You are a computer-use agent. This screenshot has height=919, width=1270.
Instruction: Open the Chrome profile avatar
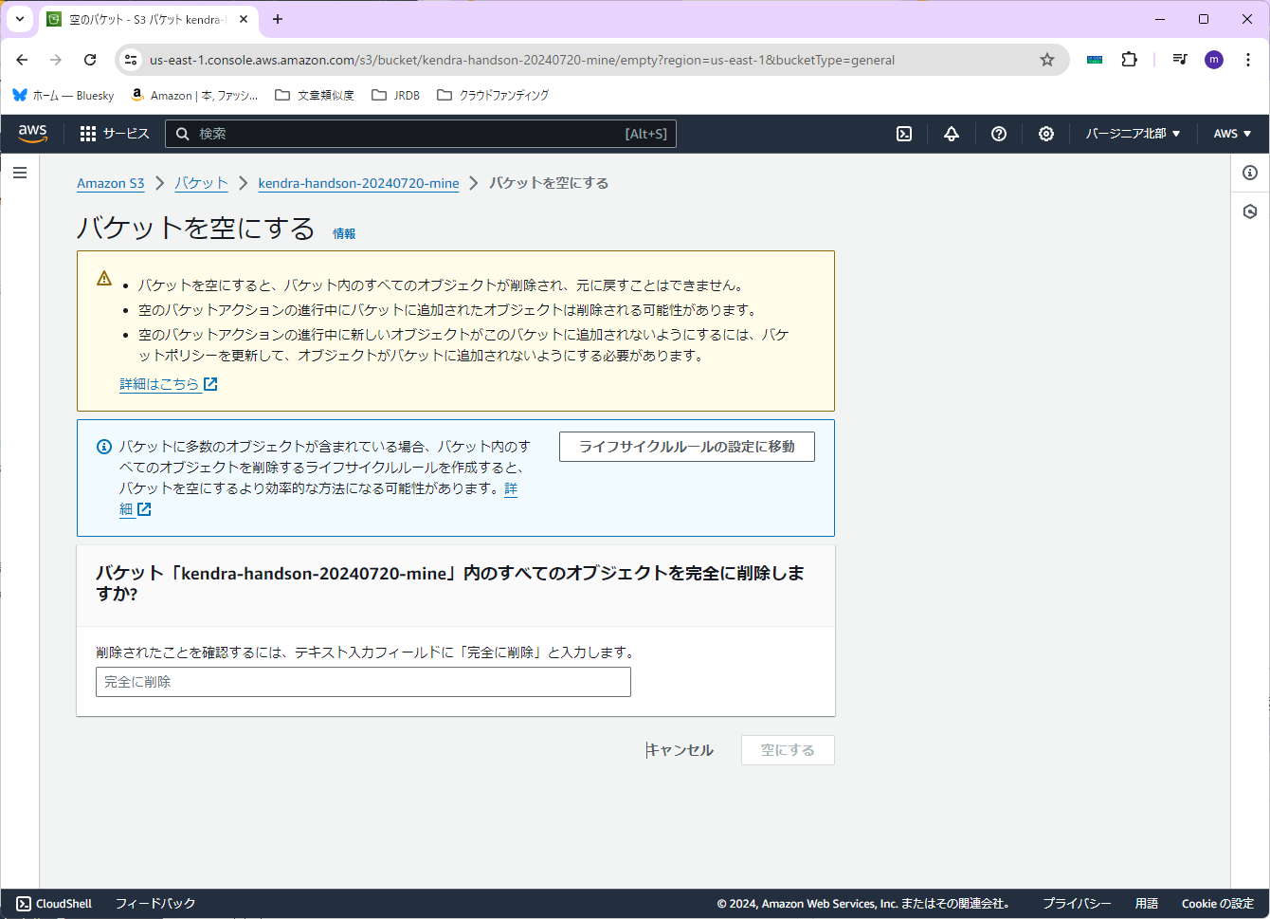1214,60
